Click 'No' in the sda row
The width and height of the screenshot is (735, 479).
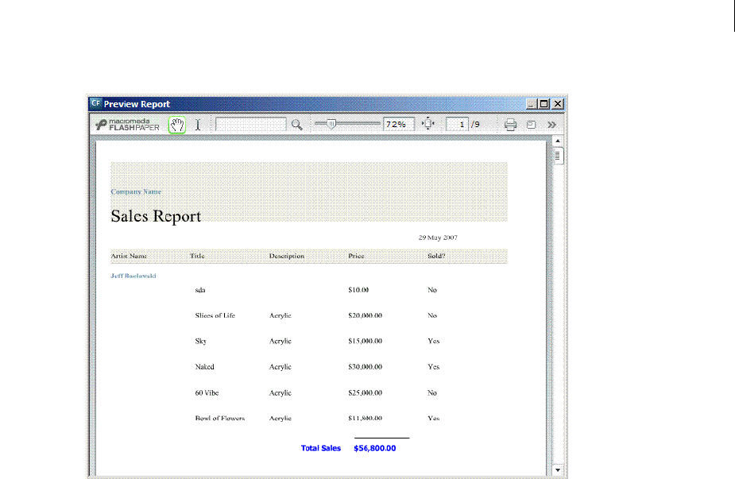tap(432, 290)
